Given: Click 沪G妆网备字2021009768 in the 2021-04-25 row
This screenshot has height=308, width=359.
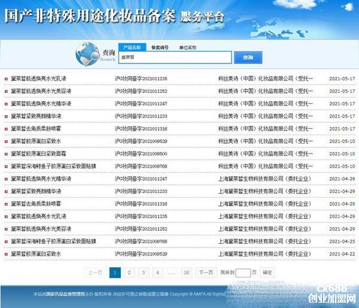Looking at the screenshot, I should click(x=141, y=241).
